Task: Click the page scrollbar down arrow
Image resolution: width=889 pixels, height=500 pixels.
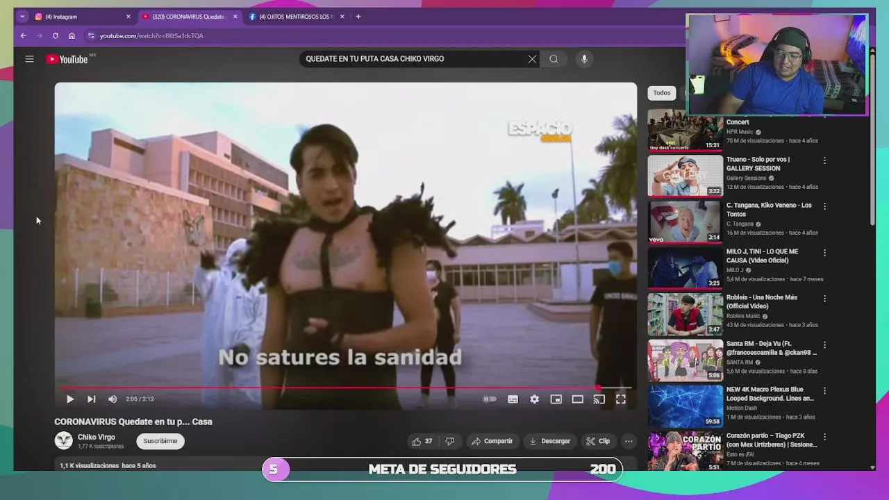Action: pyautogui.click(x=872, y=467)
